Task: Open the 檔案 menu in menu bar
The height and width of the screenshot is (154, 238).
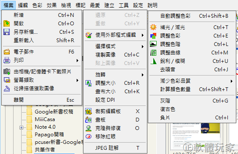Action: (8, 5)
